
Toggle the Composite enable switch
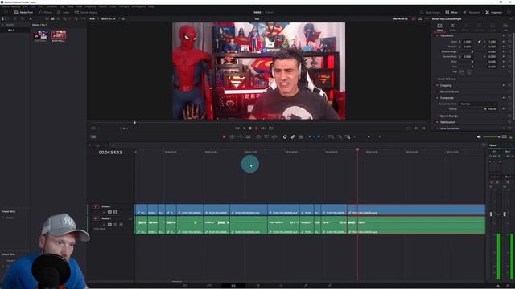coord(437,98)
